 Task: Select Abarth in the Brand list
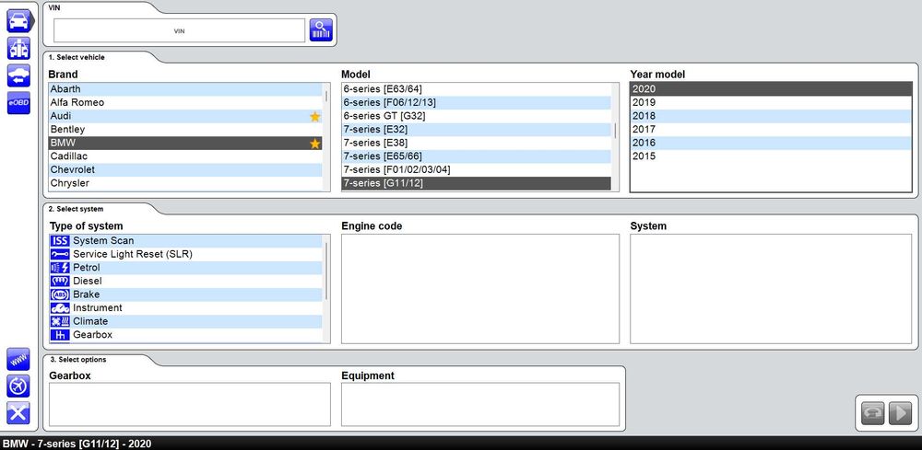(185, 89)
